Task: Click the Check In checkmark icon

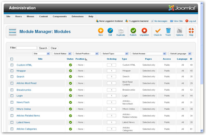Action: click(158, 31)
